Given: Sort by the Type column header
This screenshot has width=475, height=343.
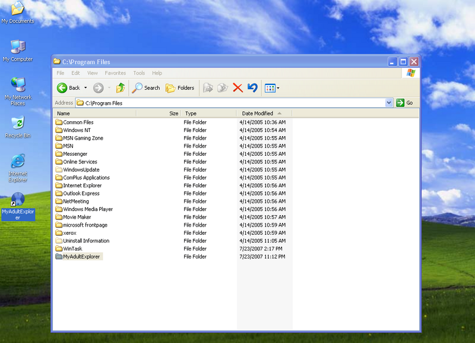Looking at the screenshot, I should coord(209,114).
